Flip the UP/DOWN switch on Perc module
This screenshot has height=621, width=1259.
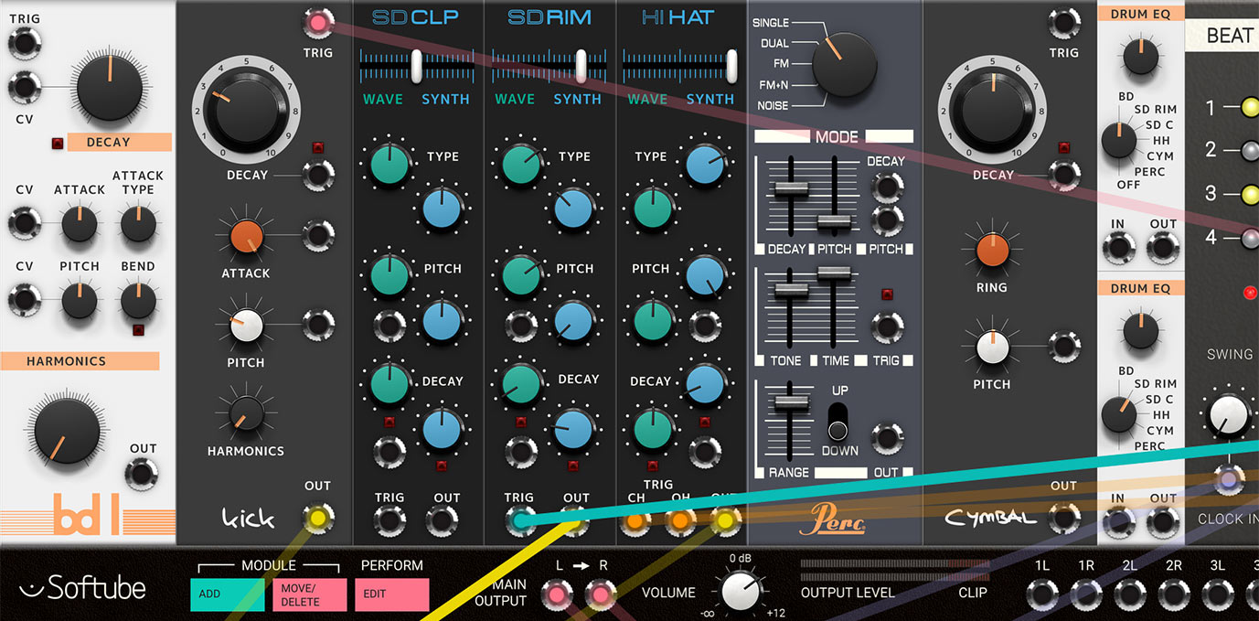(x=838, y=423)
